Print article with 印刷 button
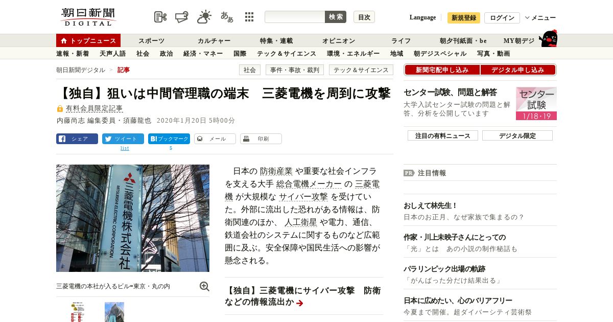The width and height of the screenshot is (613, 322). pos(261,139)
